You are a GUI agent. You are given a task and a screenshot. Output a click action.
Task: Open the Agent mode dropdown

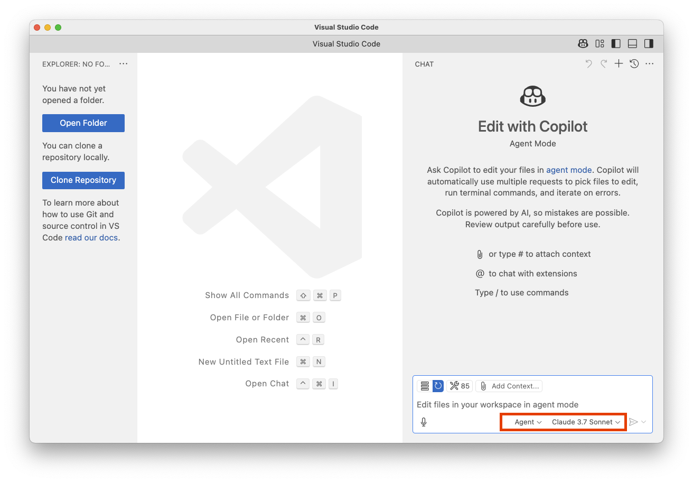click(x=528, y=422)
